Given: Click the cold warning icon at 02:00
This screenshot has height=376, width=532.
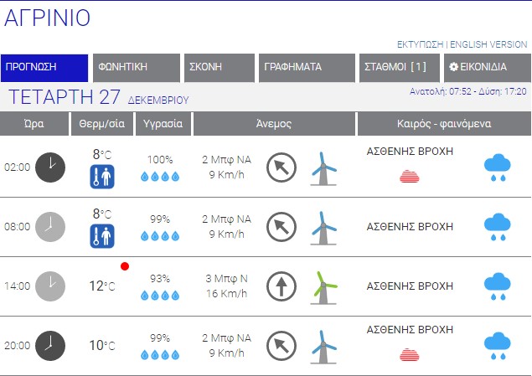Looking at the screenshot, I should pyautogui.click(x=102, y=177).
